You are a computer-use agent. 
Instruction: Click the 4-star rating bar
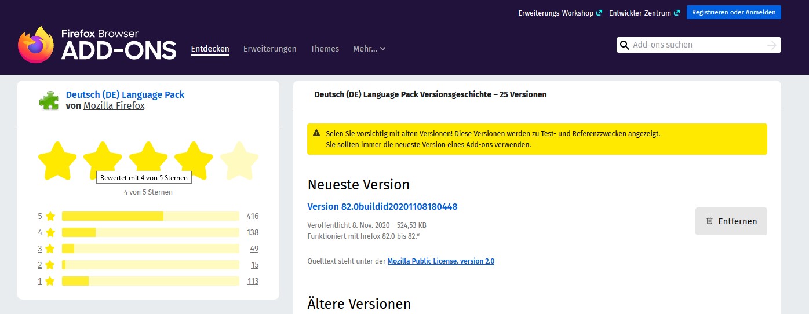(x=151, y=232)
